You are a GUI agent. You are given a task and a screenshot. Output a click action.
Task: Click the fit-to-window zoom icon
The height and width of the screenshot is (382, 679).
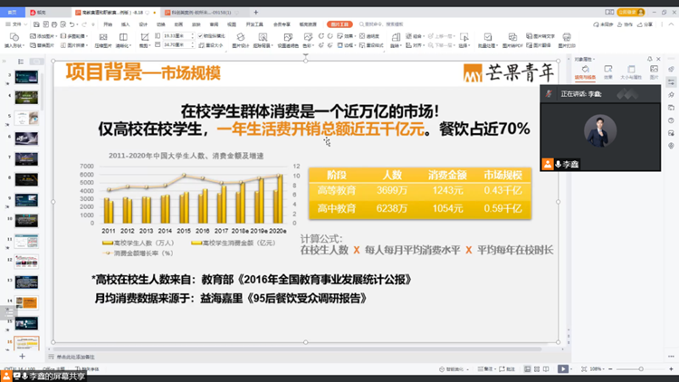584,369
